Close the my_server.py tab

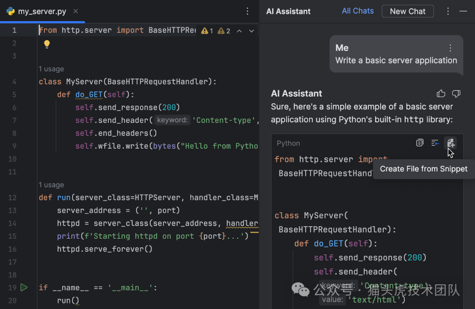point(76,11)
